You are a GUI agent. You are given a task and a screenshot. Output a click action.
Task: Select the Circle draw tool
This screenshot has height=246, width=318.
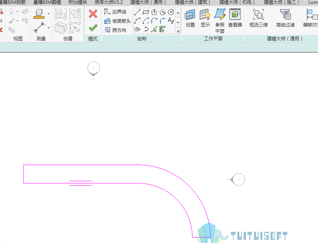pos(171,12)
